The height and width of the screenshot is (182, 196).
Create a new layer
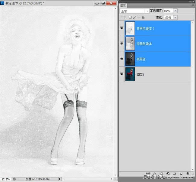[x=181, y=174]
